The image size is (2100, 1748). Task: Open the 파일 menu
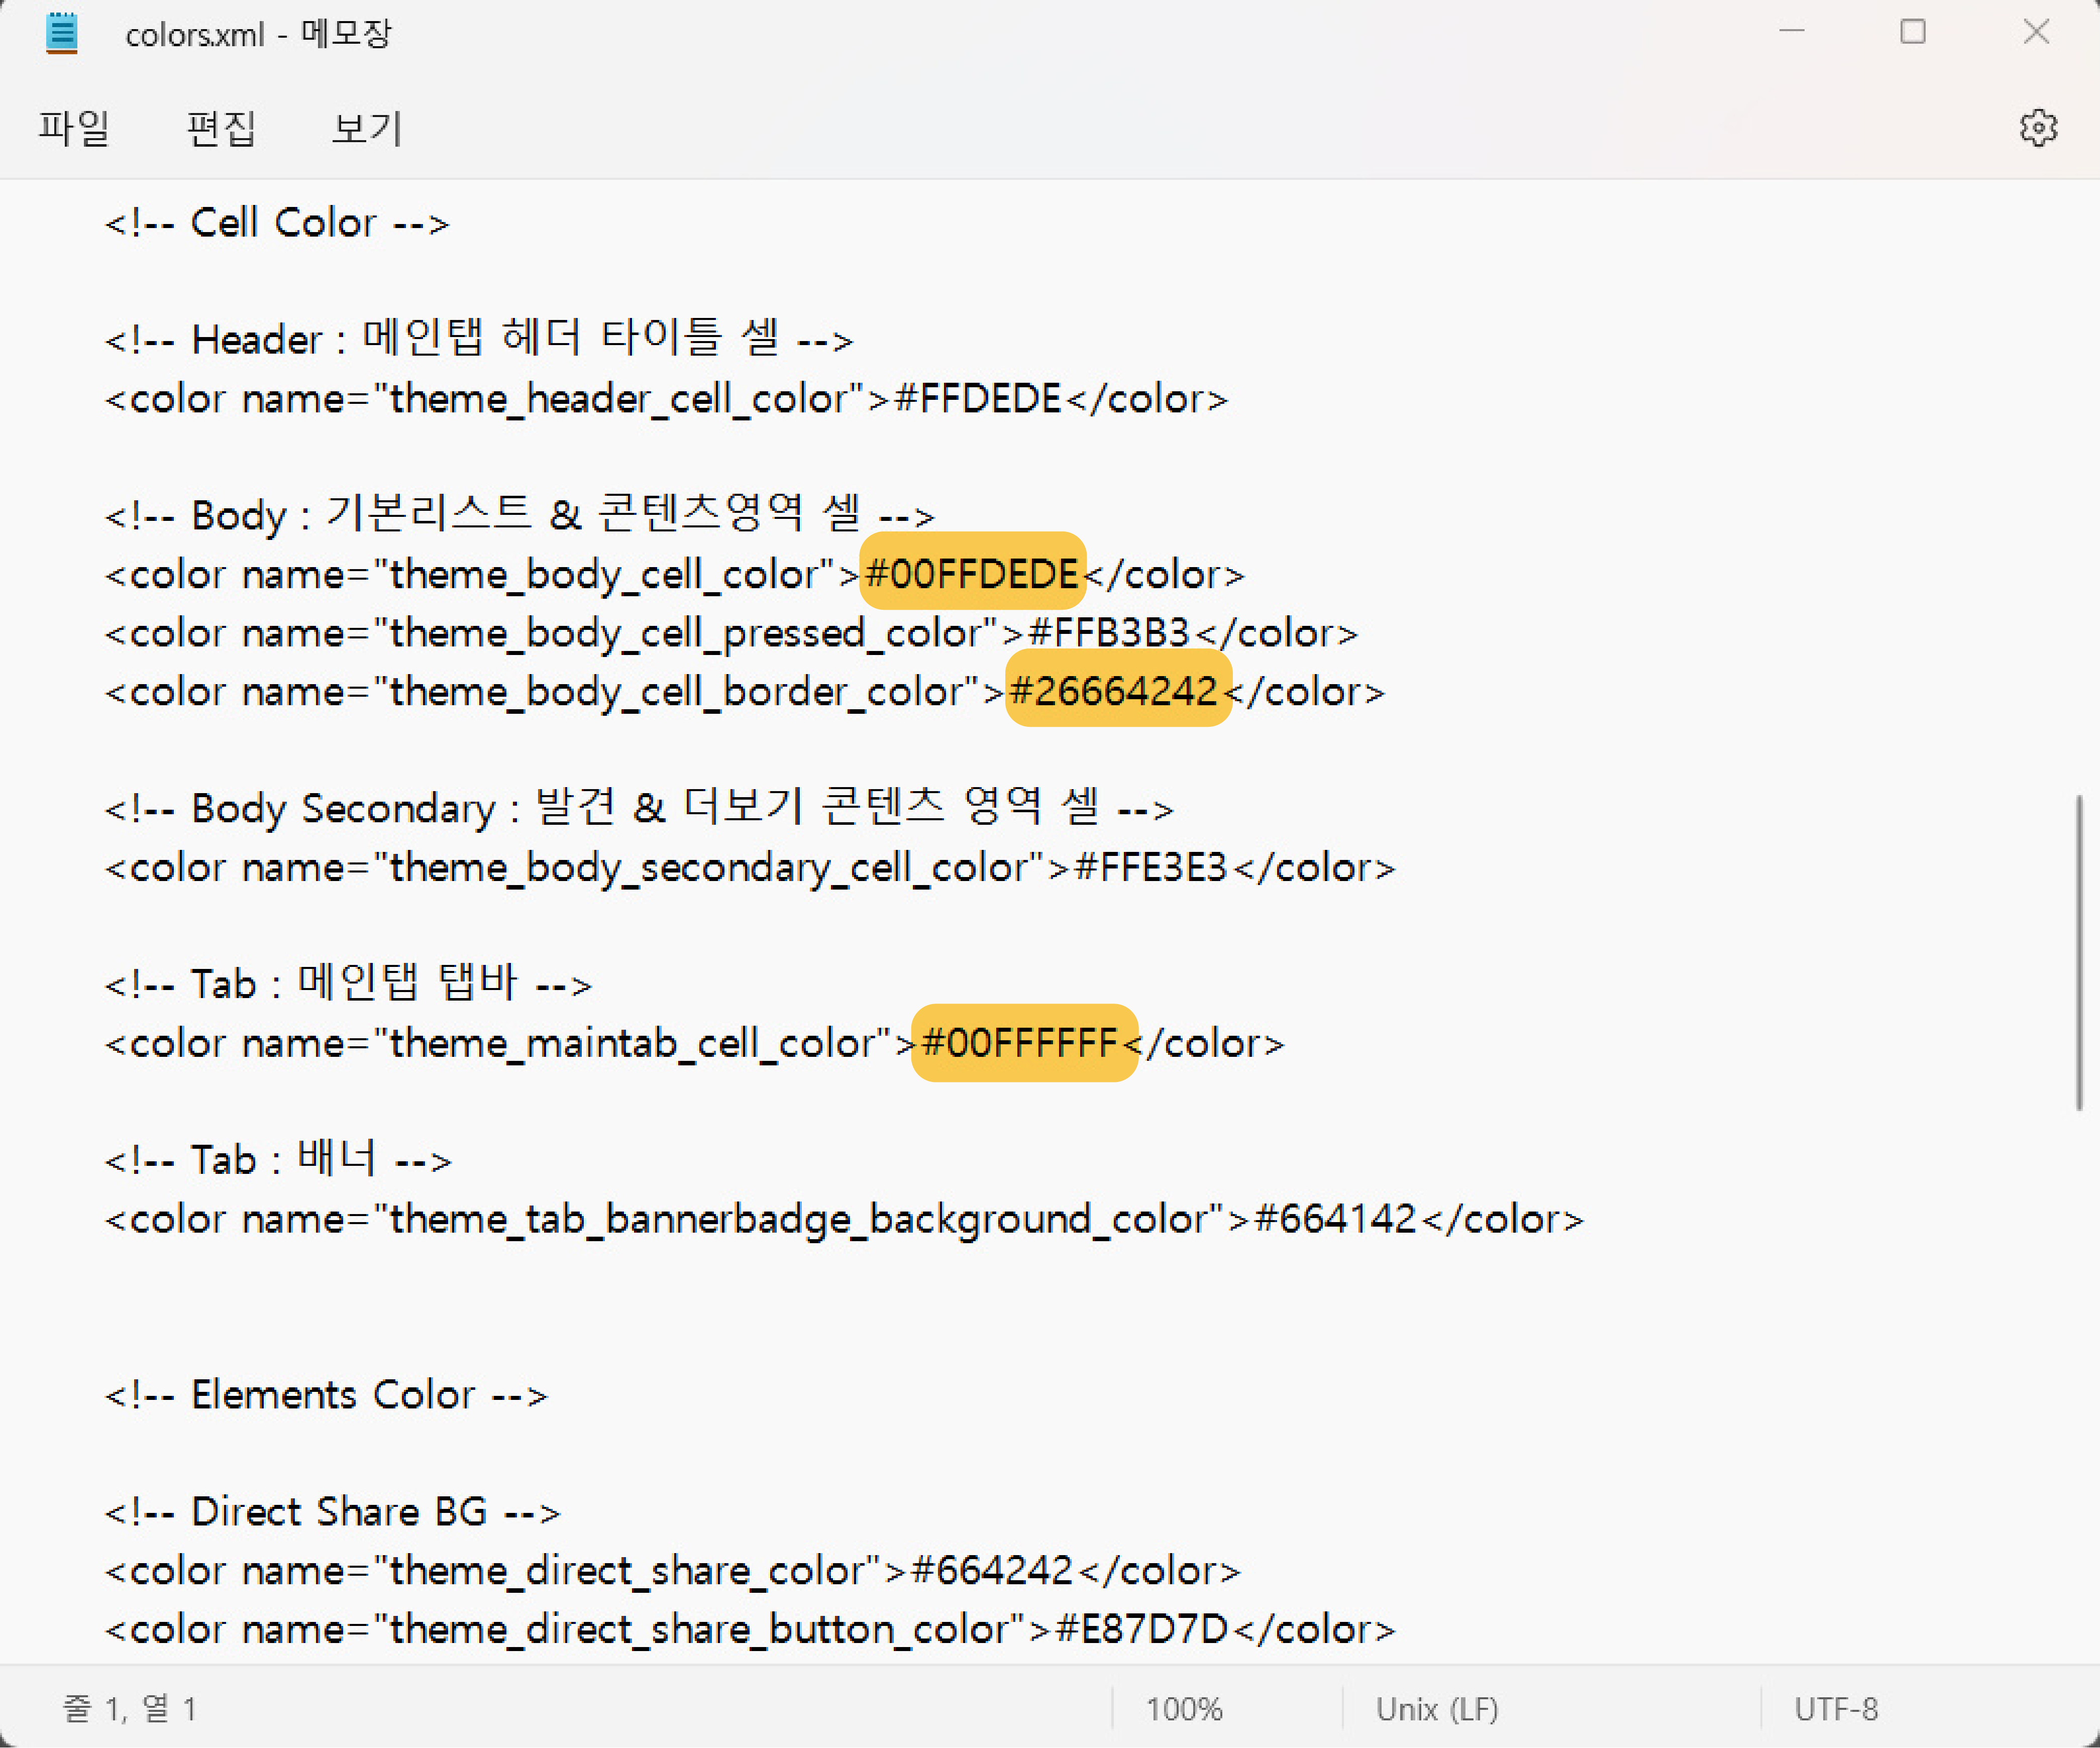tap(73, 128)
